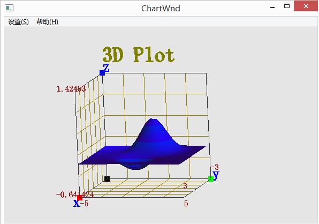Click the blue y axis label
Viewport: 319px width, 224px height.
(216, 175)
